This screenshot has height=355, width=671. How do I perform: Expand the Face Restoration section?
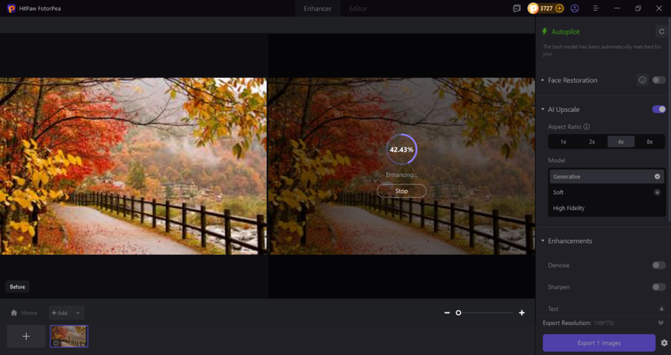coord(542,80)
